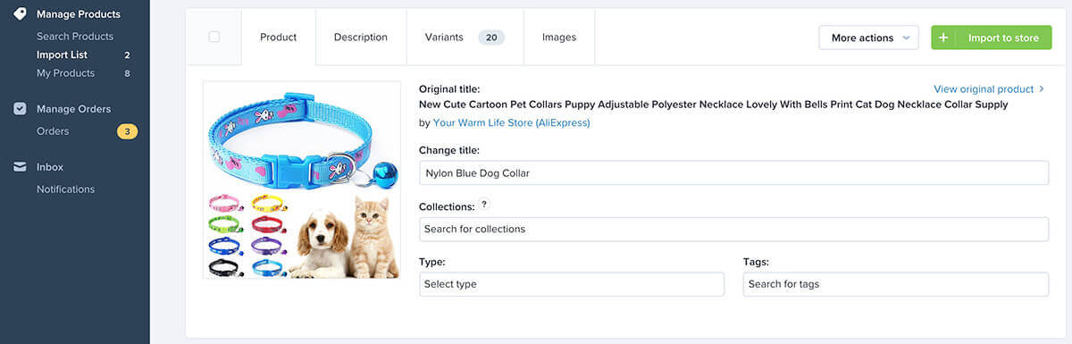Image resolution: width=1072 pixels, height=344 pixels.
Task: Open the Select type dropdown
Action: tap(572, 284)
